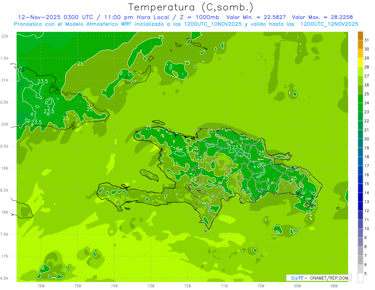Click the "1200UTC_12NOV2025" valid-until time

pos(329,24)
